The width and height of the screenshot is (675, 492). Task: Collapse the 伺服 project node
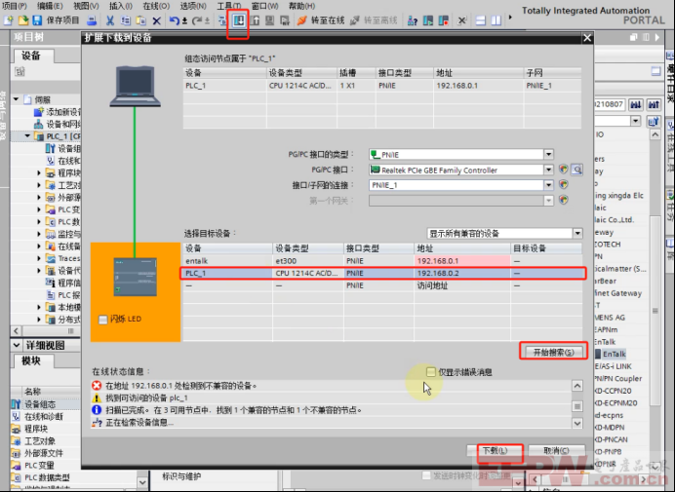point(17,99)
